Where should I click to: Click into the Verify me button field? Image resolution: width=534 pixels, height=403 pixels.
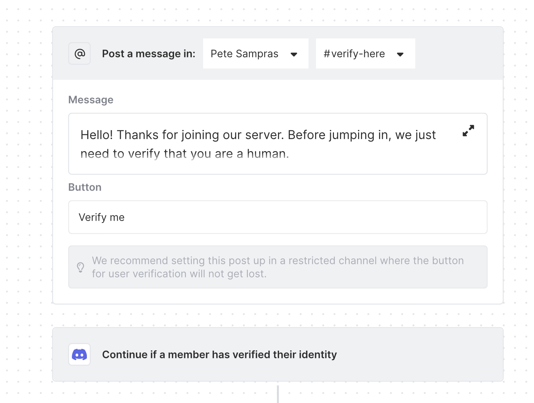(x=278, y=217)
